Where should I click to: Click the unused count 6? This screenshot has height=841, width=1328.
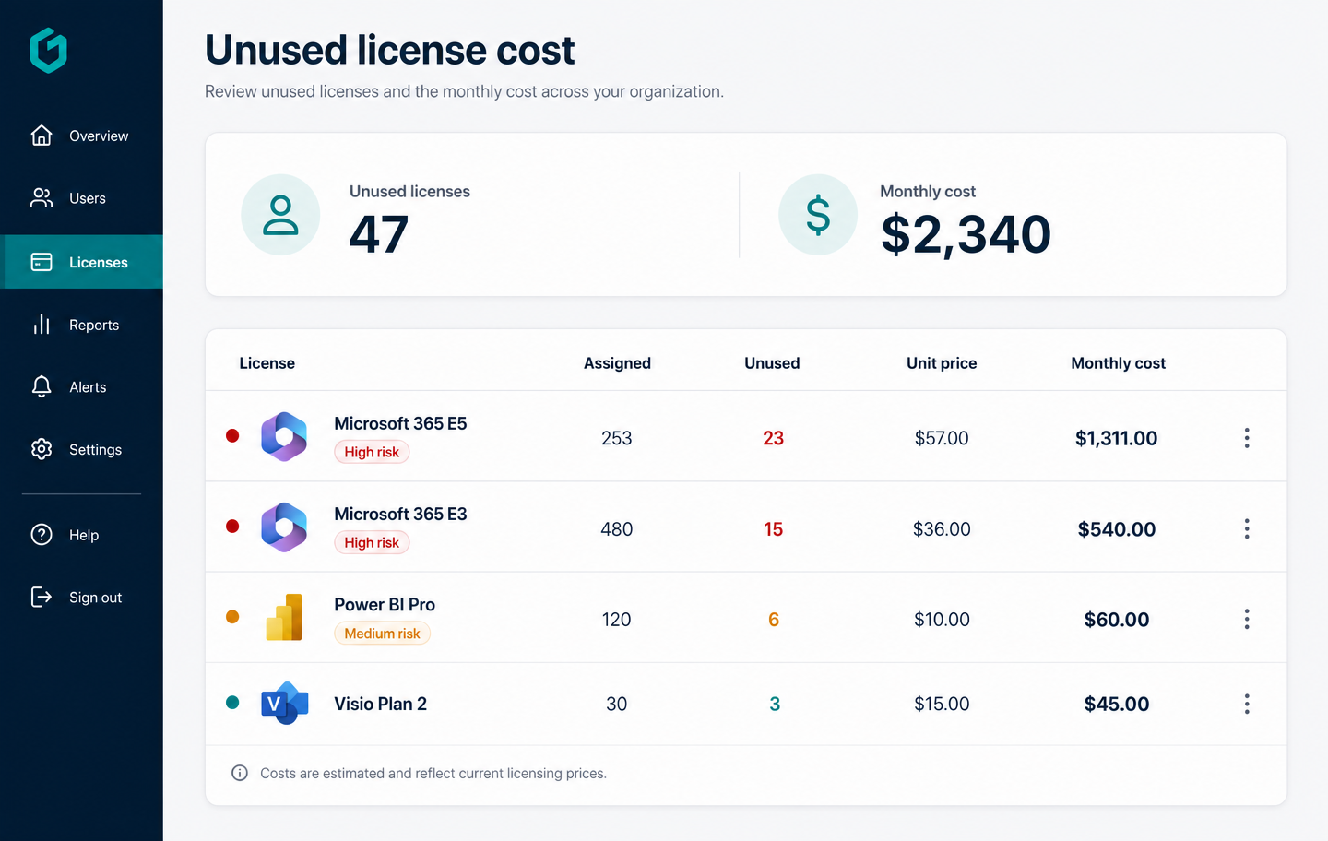pos(774,620)
